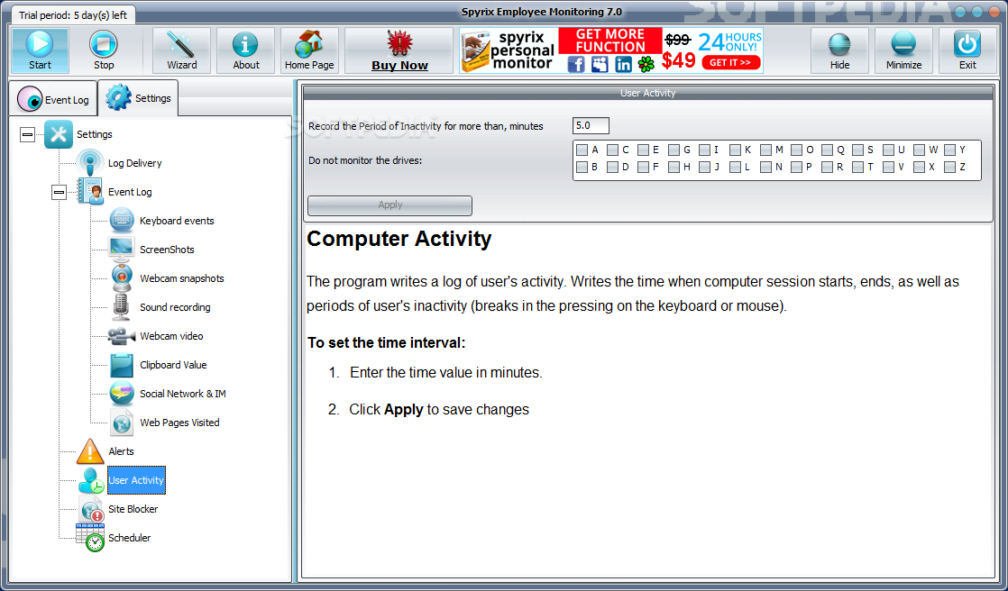Select Web Pages Visited tree label
The width and height of the screenshot is (1008, 591).
click(x=179, y=423)
